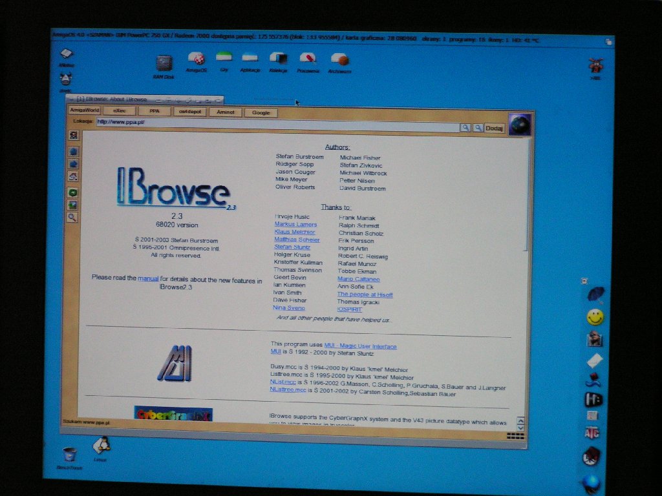This screenshot has width=662, height=496.
Task: Click the third IBrowse sidebar icon
Action: 73,163
